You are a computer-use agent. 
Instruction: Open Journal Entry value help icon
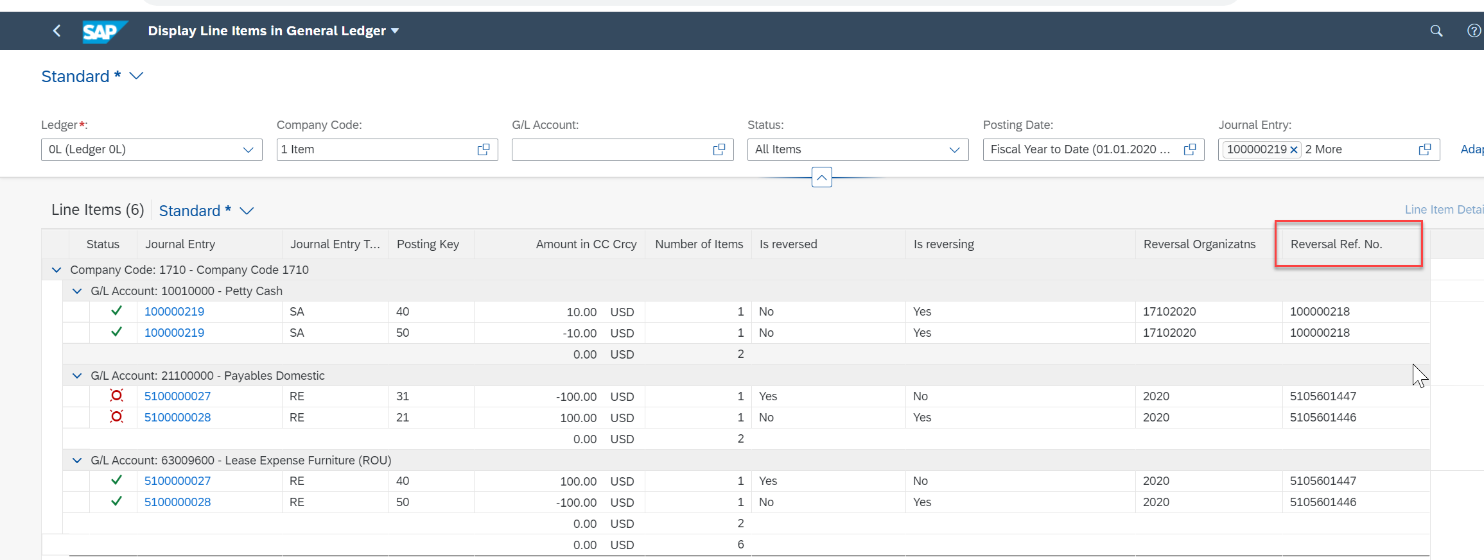pos(1424,149)
